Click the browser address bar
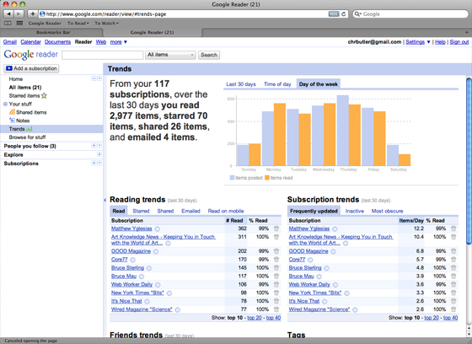Screen dimensions: 472x344 pos(184,13)
